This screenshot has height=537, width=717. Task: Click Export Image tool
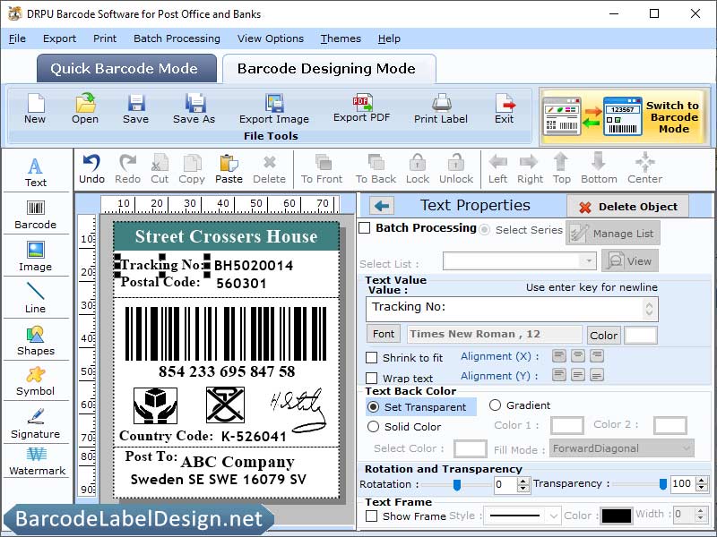click(274, 108)
